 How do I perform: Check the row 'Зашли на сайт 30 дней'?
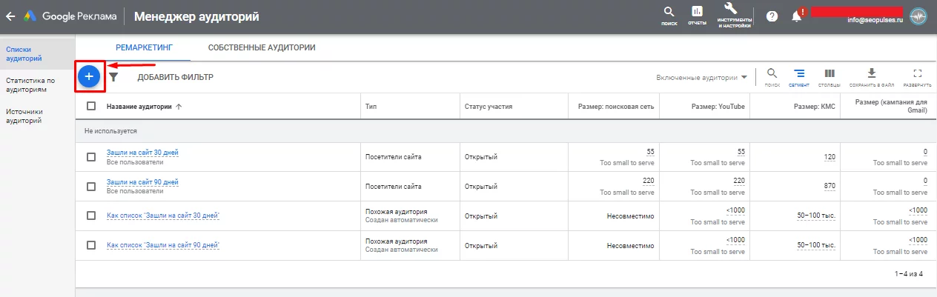click(91, 157)
